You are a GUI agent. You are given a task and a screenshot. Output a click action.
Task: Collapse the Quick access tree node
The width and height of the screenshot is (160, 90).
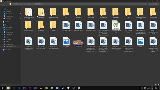click(x=1, y=9)
